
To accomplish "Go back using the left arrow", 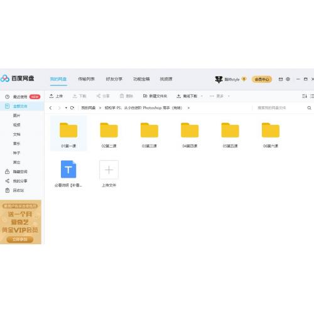I will [50, 108].
